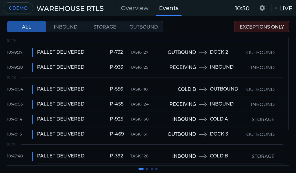Select pallet P-925 in event row
The width and height of the screenshot is (296, 173).
point(116,119)
